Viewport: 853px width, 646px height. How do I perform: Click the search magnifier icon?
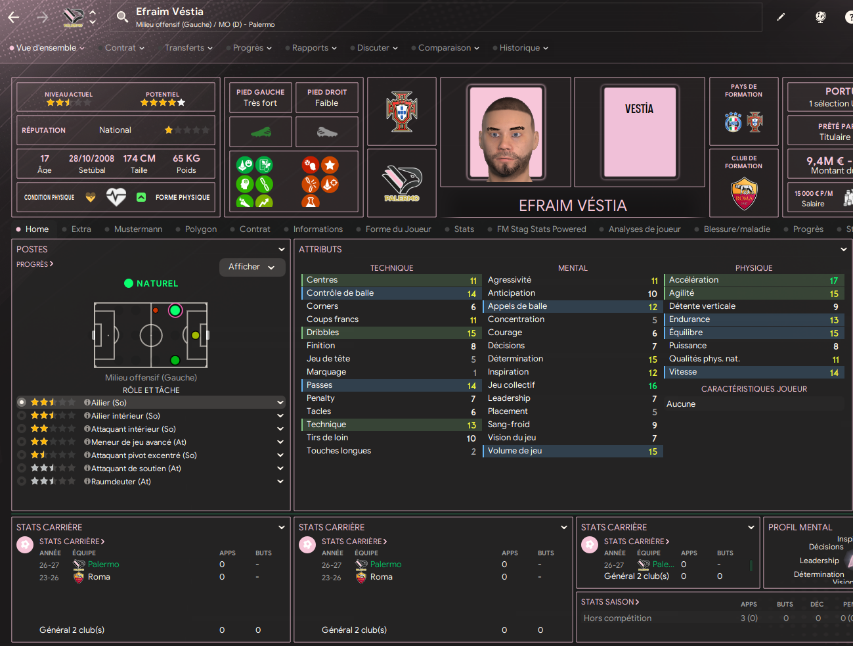pos(122,17)
